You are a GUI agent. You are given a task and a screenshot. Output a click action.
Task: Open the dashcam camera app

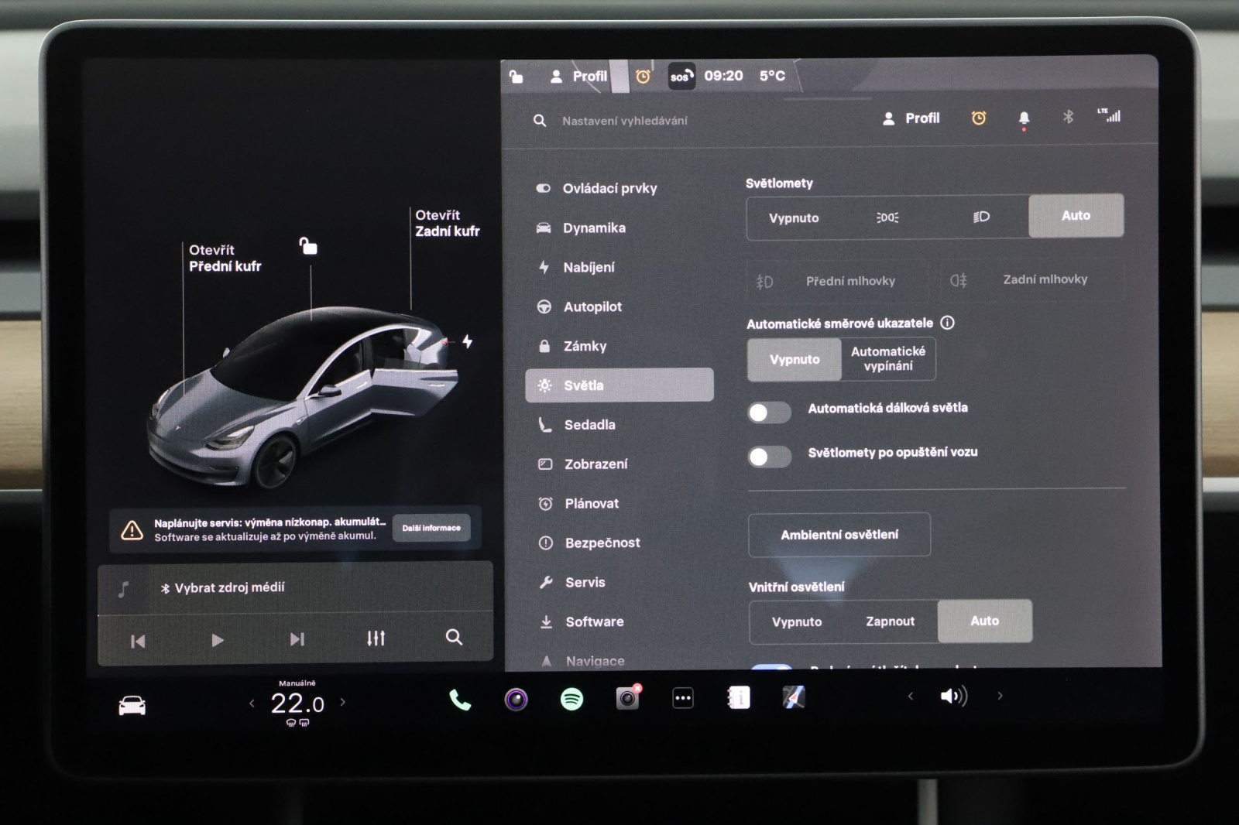point(627,699)
